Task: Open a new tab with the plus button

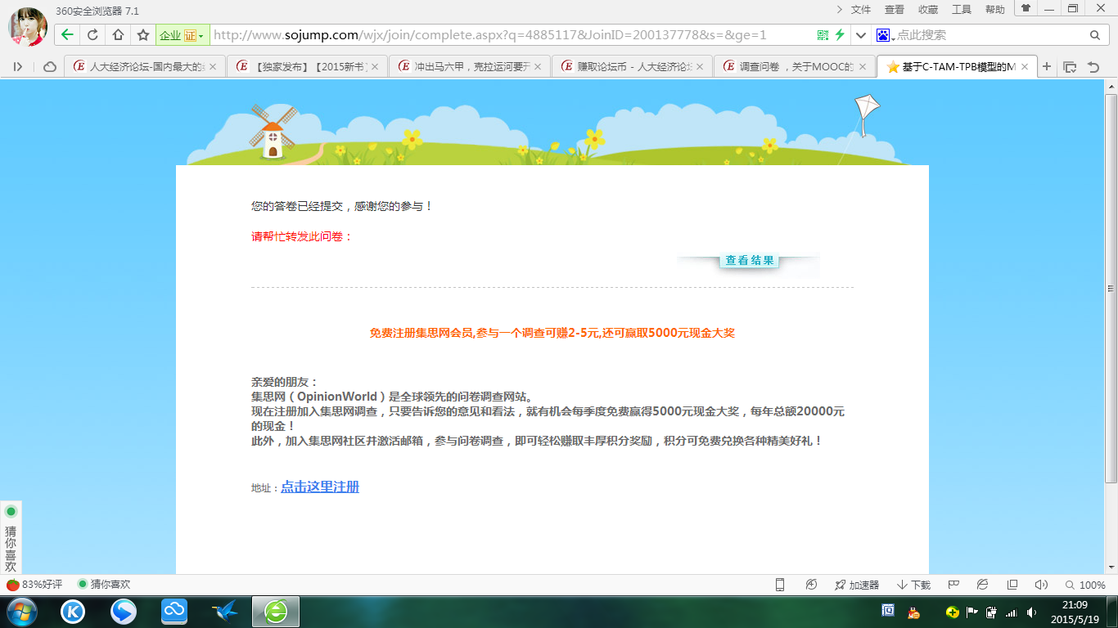Action: pos(1047,67)
